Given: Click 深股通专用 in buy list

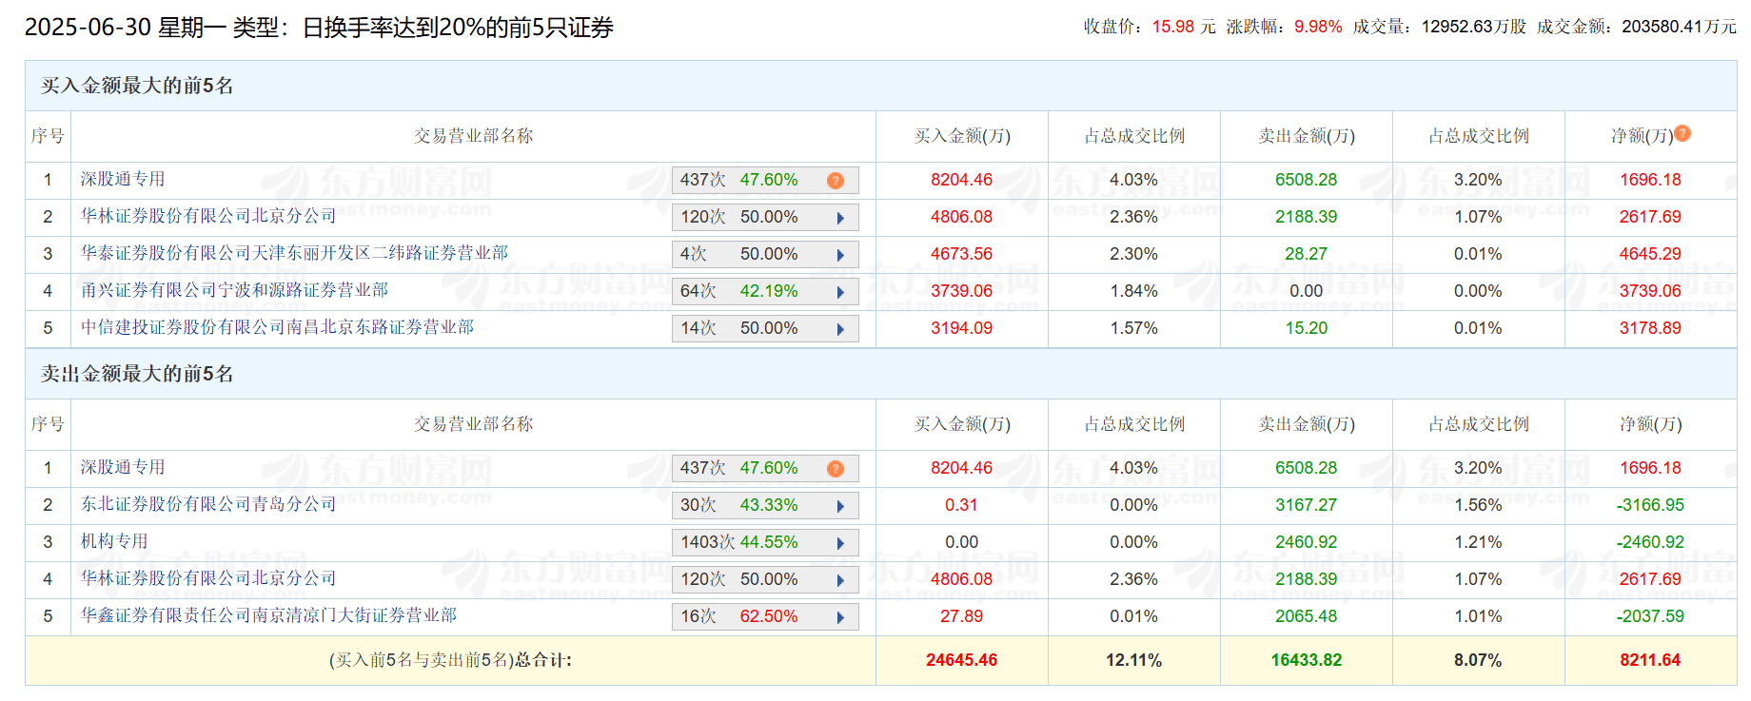Looking at the screenshot, I should [x=123, y=179].
